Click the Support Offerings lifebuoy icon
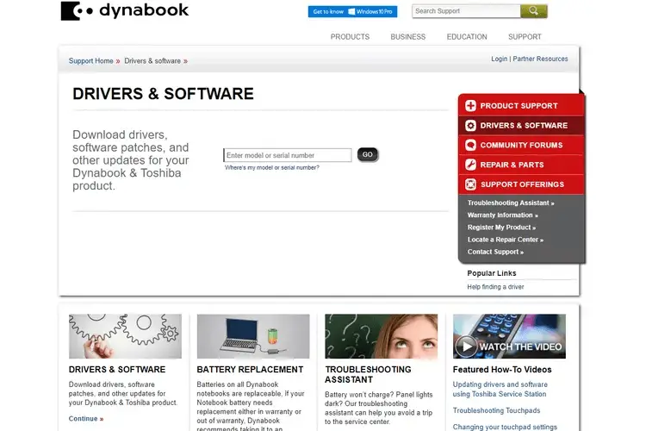Image resolution: width=646 pixels, height=431 pixels. (x=470, y=184)
